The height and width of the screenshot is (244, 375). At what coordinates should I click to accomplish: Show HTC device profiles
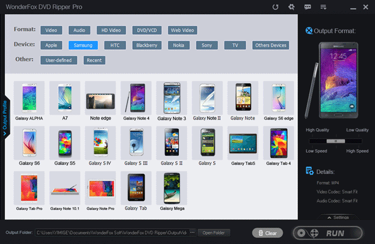[x=115, y=45]
